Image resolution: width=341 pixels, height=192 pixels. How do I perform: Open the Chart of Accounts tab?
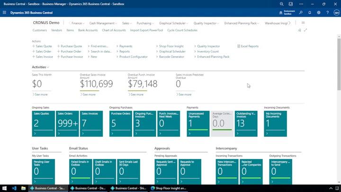114,30
